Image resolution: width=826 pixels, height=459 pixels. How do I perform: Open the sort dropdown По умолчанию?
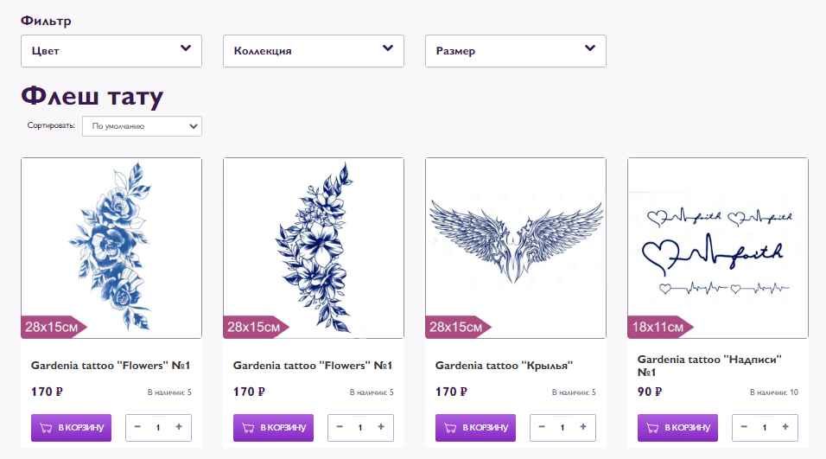[142, 126]
